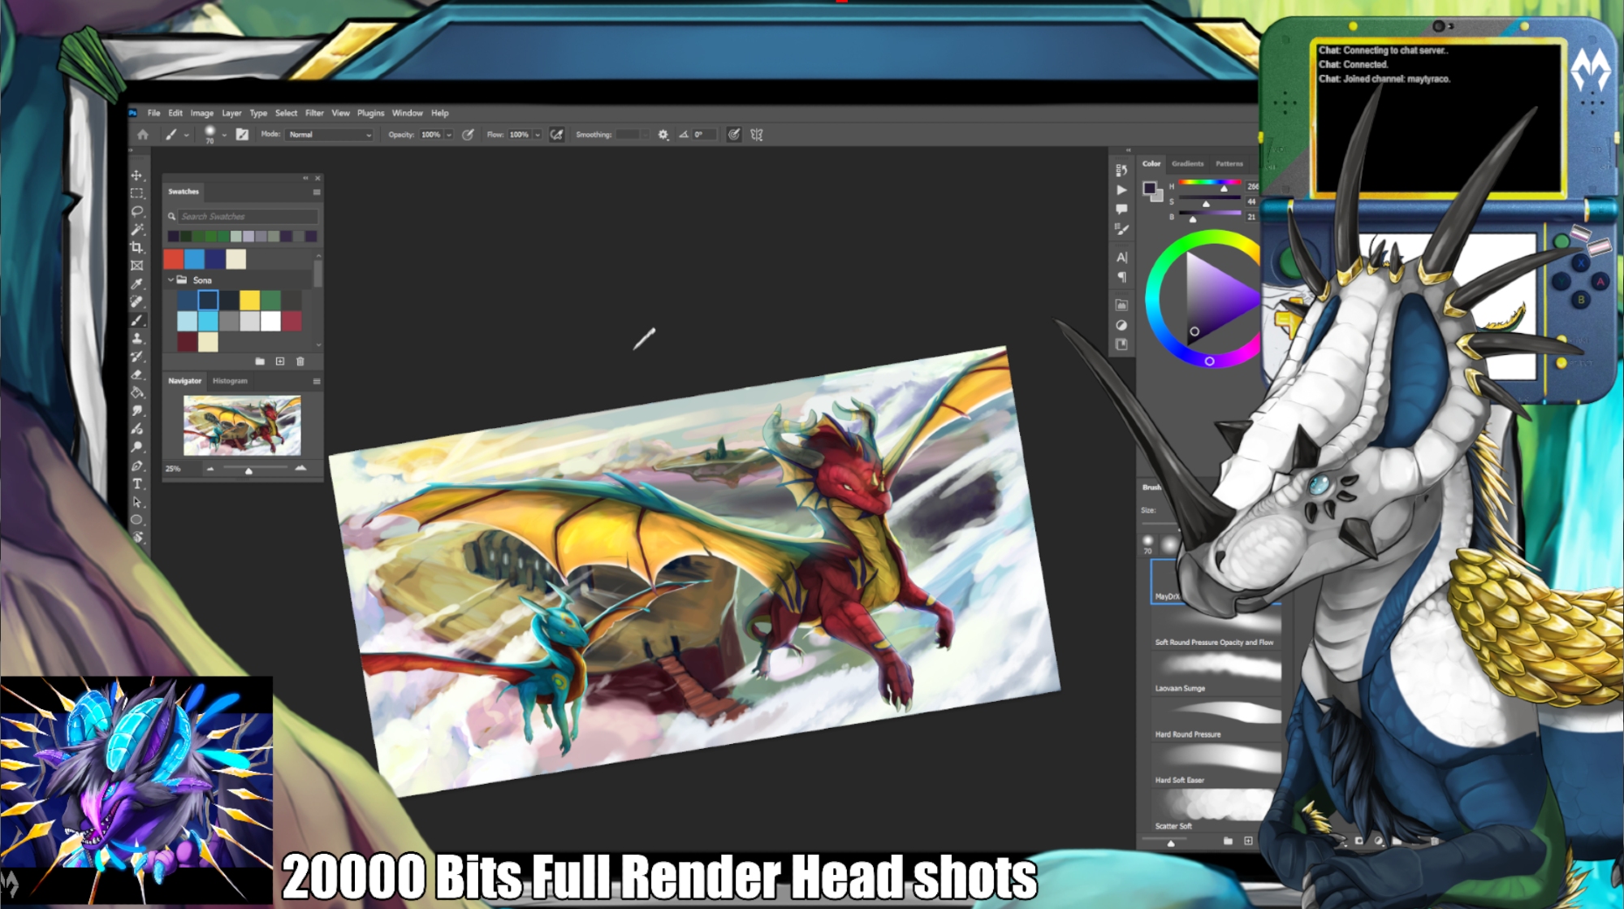1624x909 pixels.
Task: Open the Opacity value dropdown arrow
Action: (448, 135)
